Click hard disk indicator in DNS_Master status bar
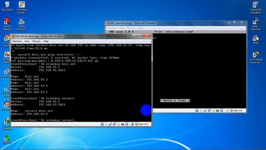Viewport: 266px width, 150px height. pos(102,124)
